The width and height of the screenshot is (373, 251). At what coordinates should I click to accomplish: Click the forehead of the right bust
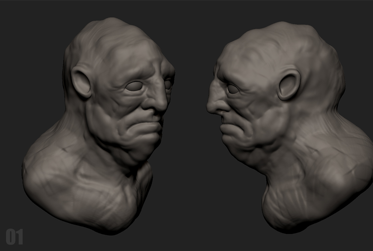(235, 62)
